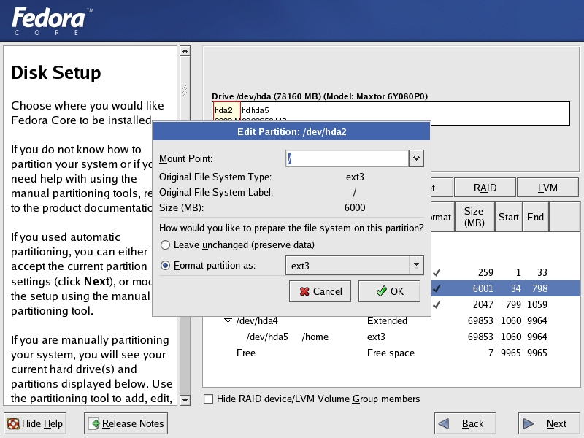Open the Format partition as ext3 dropdown
Viewport: 584px width, 438px height.
(355, 266)
